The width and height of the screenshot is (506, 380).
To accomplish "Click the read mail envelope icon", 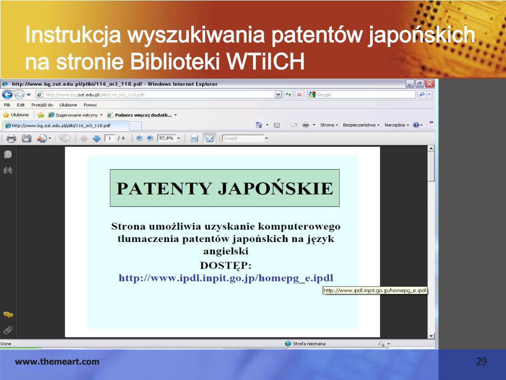I will coord(294,125).
